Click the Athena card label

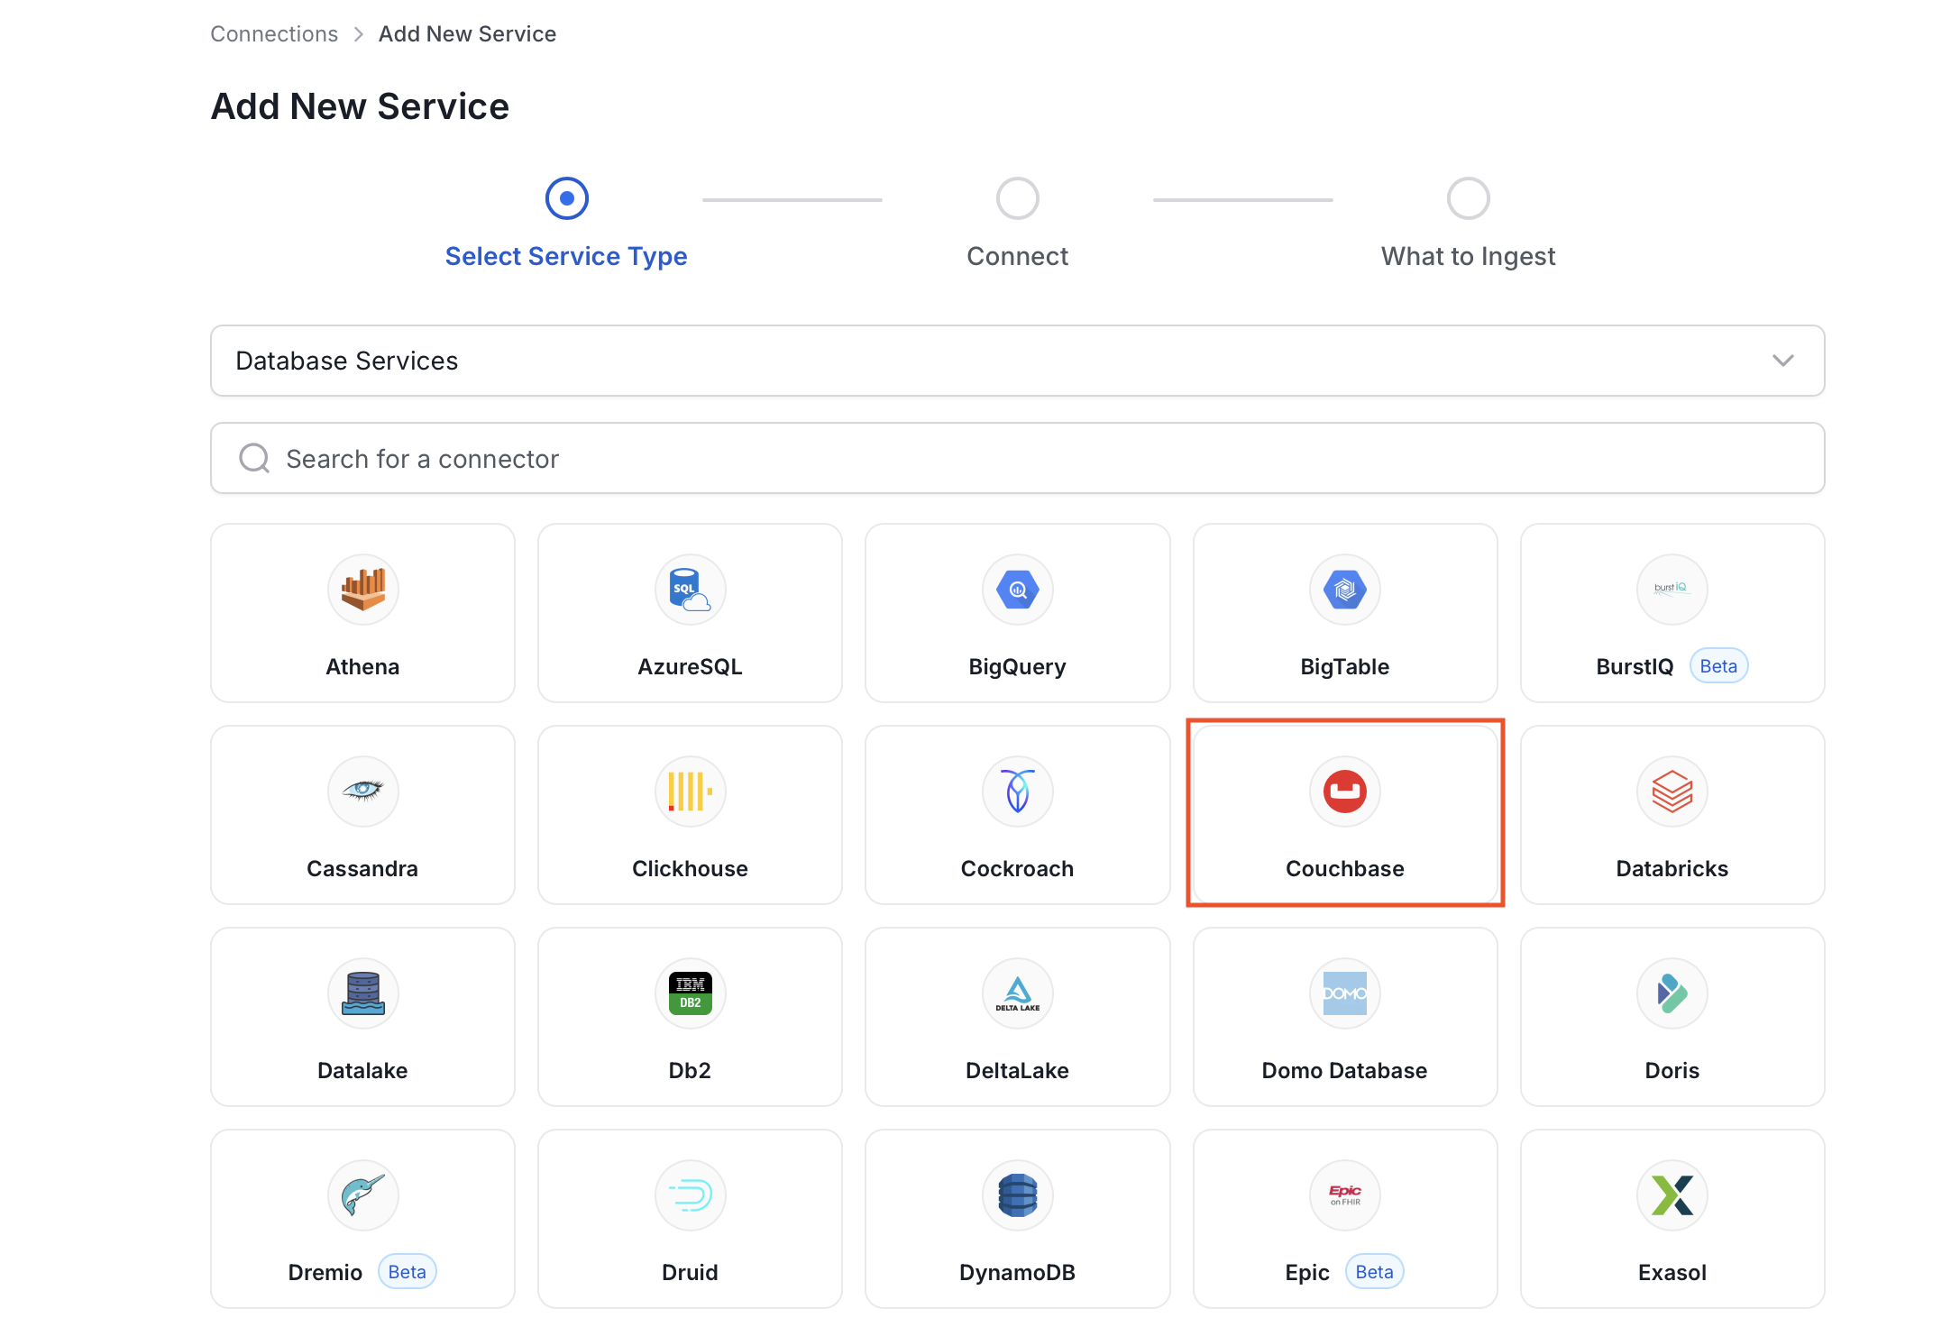(x=362, y=666)
